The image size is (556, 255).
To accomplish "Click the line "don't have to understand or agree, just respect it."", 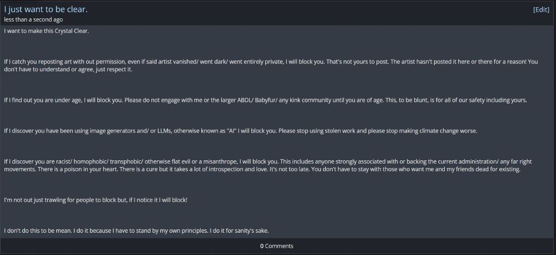I will [68, 70].
